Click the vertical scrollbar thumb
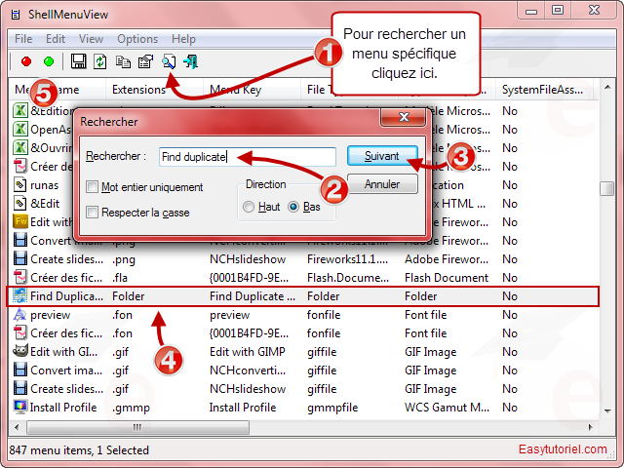624x468 pixels. [607, 188]
